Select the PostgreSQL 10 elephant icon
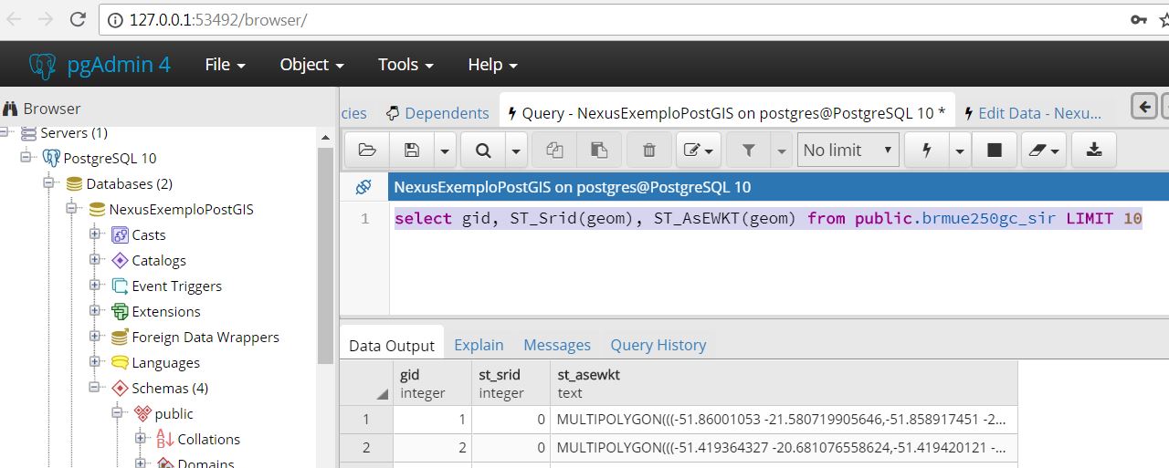This screenshot has height=468, width=1169. tap(52, 158)
